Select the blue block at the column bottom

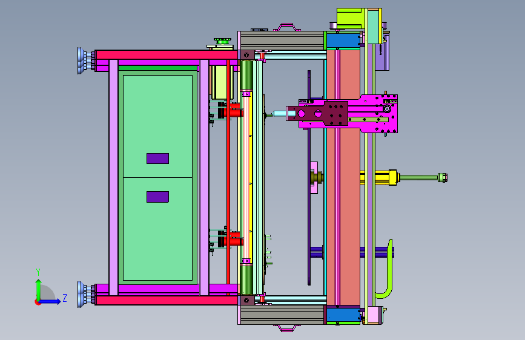point(343,315)
